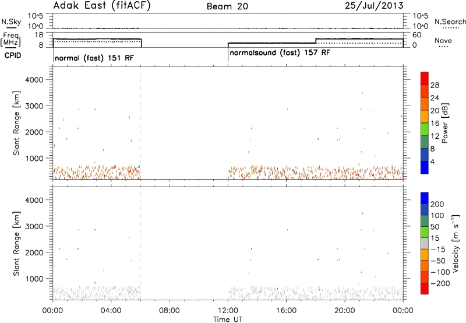Click the dark blue 100-200 Velocity swatch
The height and width of the screenshot is (323, 466).
pyautogui.click(x=425, y=210)
